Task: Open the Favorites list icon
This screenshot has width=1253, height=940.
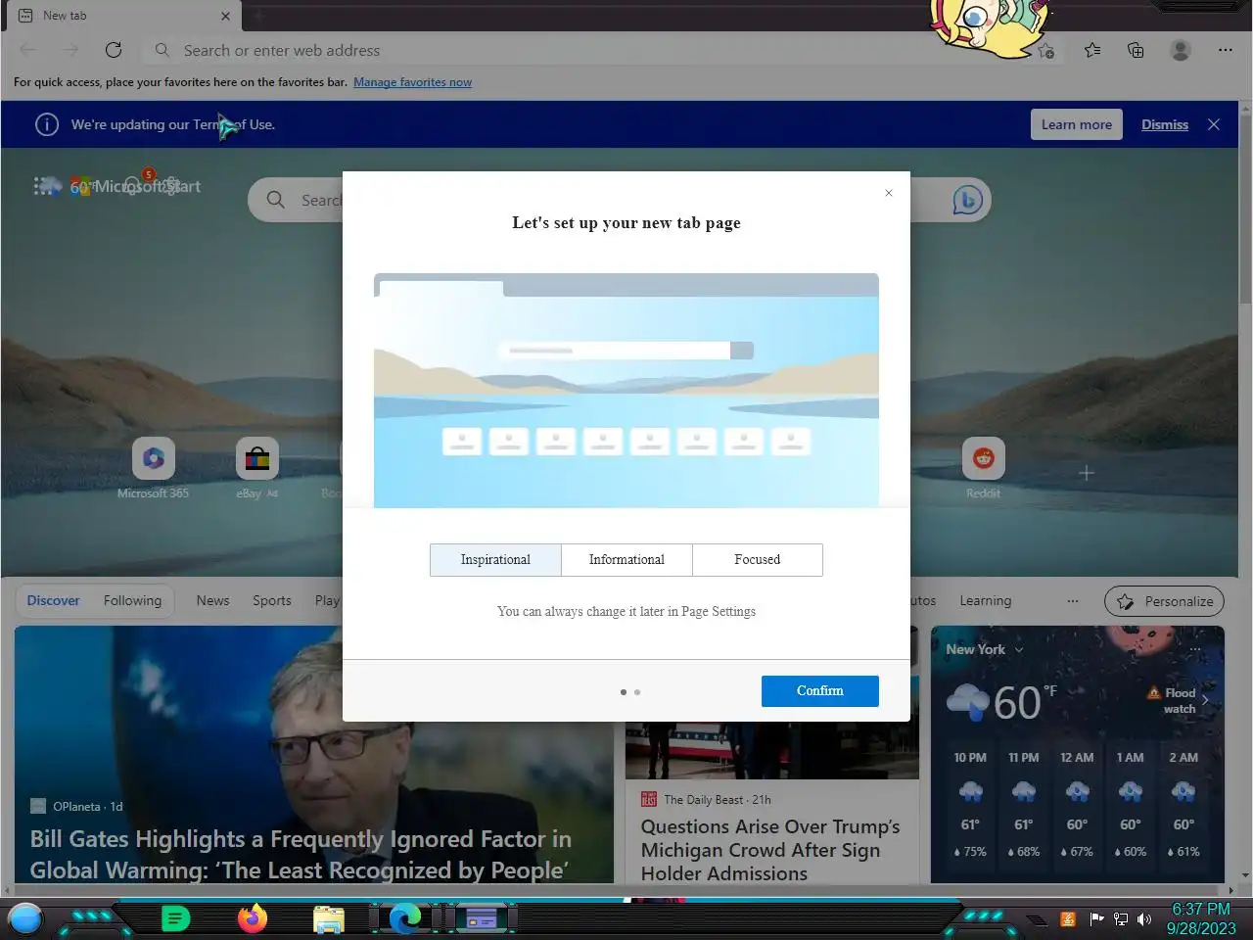Action: pos(1092,50)
